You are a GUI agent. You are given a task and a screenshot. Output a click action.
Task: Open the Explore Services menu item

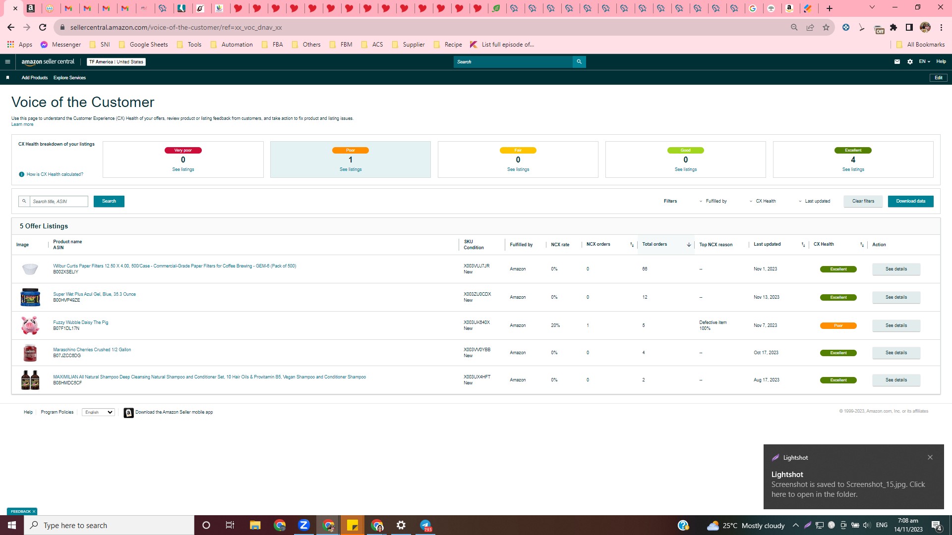(x=69, y=78)
